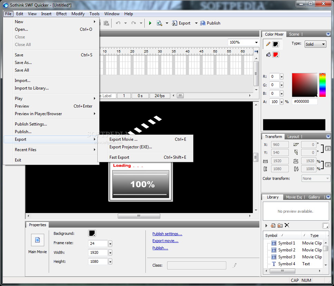Viewport: 334px width, 286px height.
Task: Click the width icon in Transform panel
Action: point(265,161)
